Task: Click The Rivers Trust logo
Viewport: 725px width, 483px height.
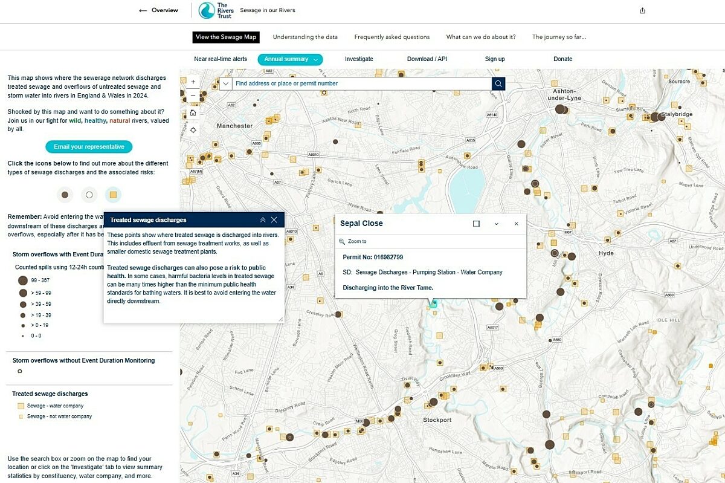Action: click(x=216, y=10)
